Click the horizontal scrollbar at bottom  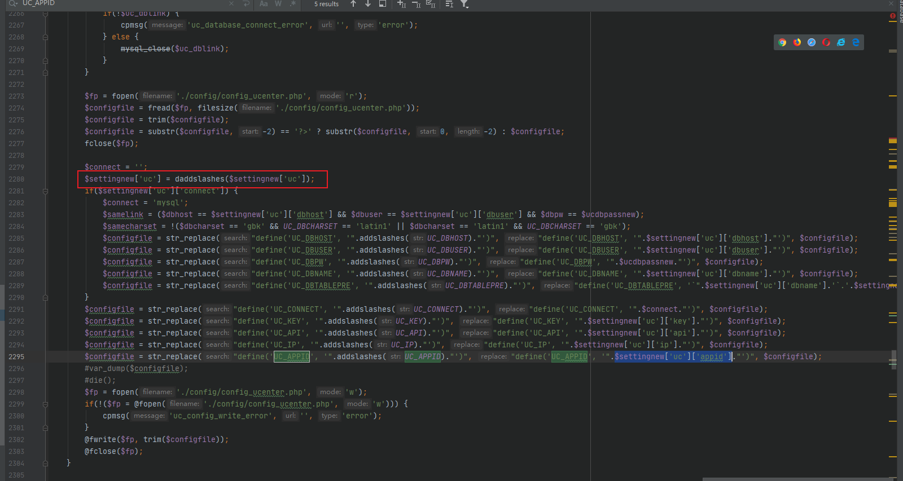click(799, 479)
